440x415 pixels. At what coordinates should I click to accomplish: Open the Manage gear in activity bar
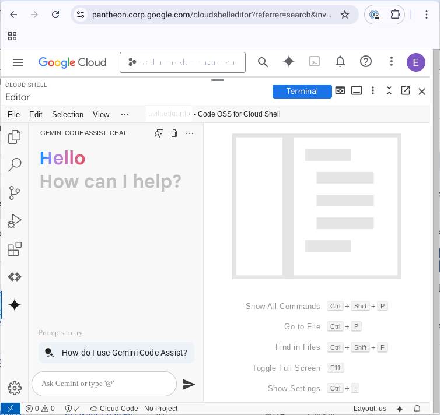coord(15,388)
